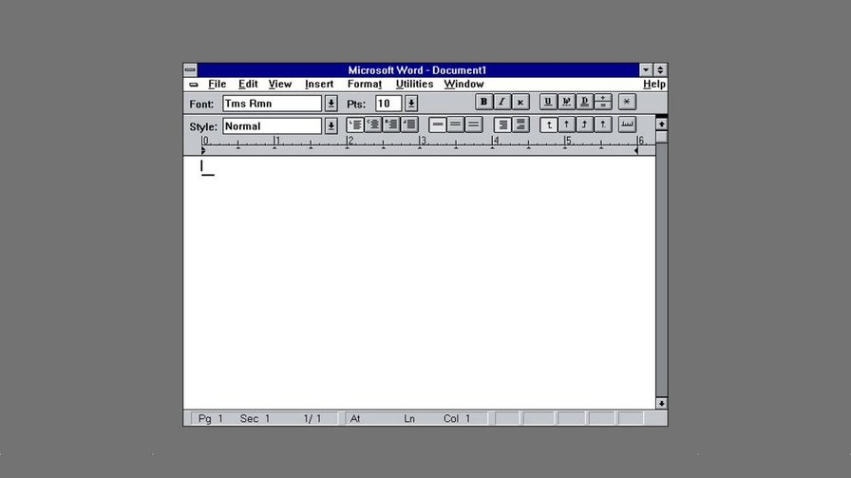This screenshot has height=478, width=851.
Task: Open the Help menu
Action: coord(654,85)
